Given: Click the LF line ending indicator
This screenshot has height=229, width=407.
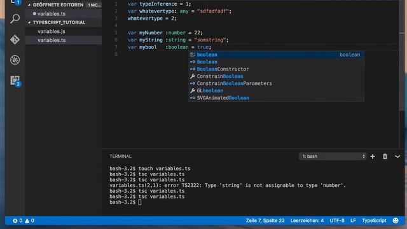Looking at the screenshot, I should (353, 221).
